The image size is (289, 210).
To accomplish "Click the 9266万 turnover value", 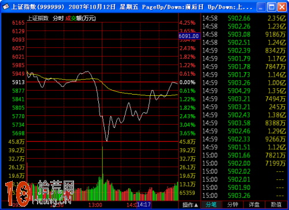I will pos(276,140).
